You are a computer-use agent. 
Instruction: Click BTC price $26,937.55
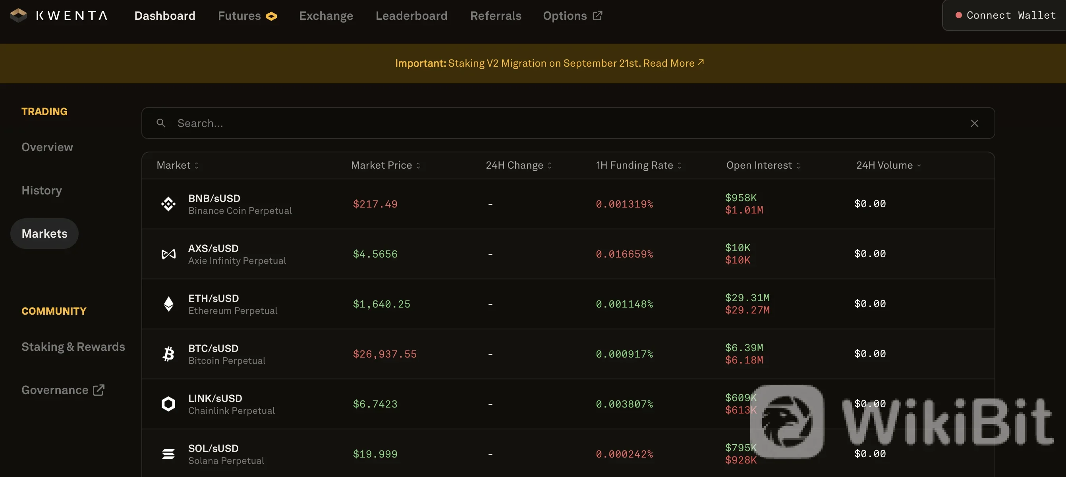[384, 354]
